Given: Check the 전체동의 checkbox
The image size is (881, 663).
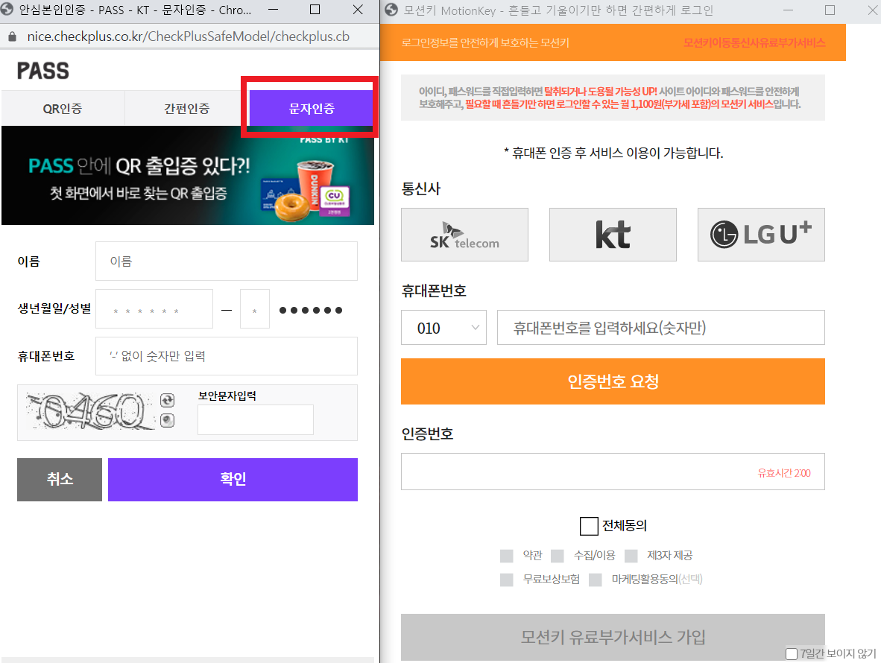Looking at the screenshot, I should click(x=589, y=526).
